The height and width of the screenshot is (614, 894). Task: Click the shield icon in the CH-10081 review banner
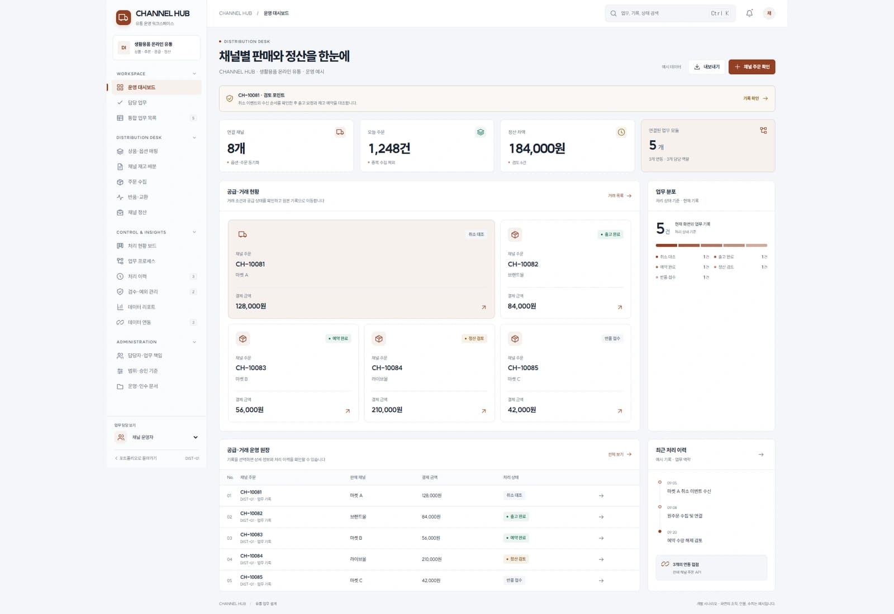[230, 99]
